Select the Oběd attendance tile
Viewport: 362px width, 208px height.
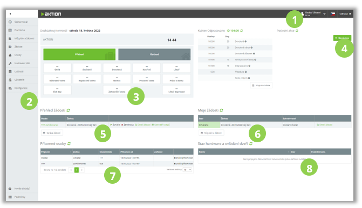click(57, 68)
